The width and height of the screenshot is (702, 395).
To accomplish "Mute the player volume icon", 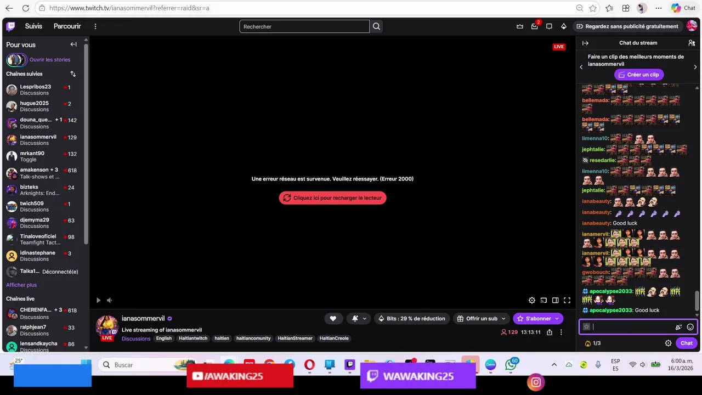I will (109, 300).
